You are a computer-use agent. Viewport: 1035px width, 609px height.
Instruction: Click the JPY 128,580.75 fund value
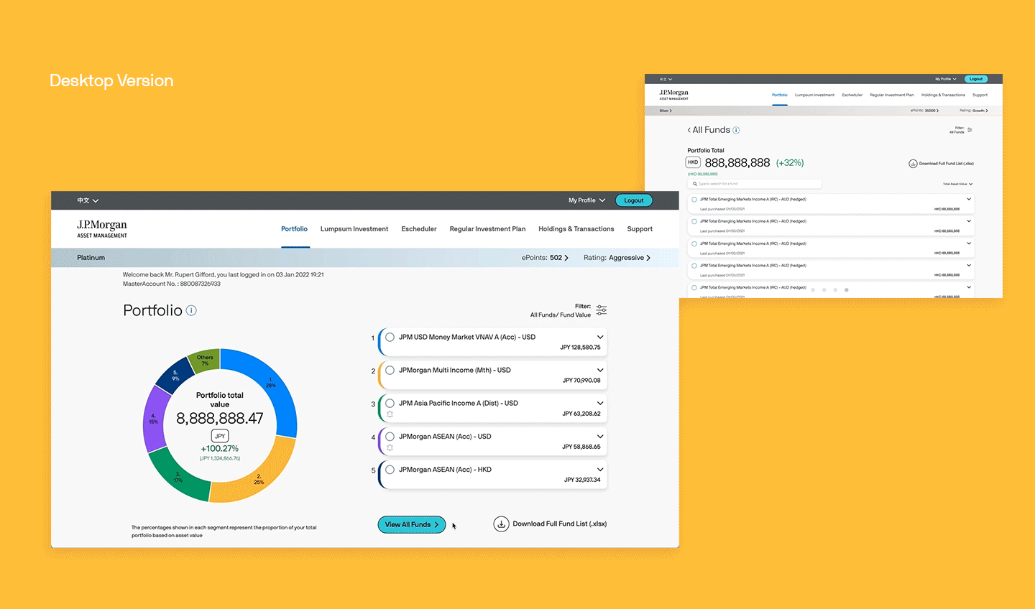(580, 348)
